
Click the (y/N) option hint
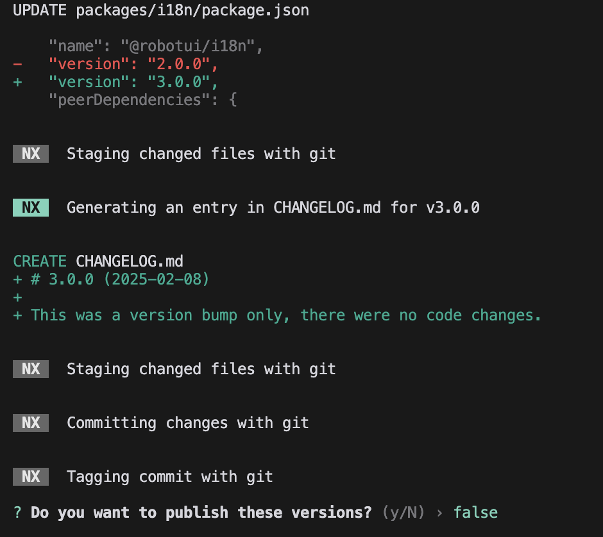403,513
